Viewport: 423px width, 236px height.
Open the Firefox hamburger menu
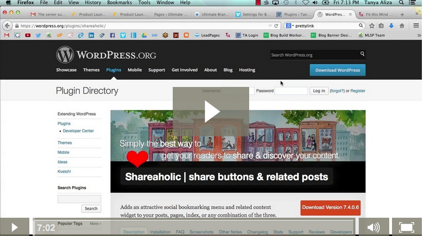point(416,26)
